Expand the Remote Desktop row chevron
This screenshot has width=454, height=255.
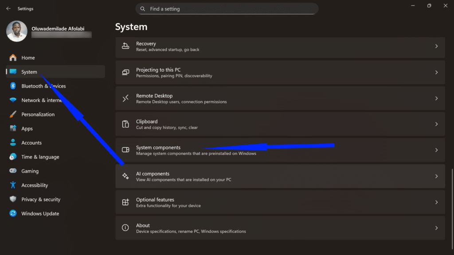436,98
